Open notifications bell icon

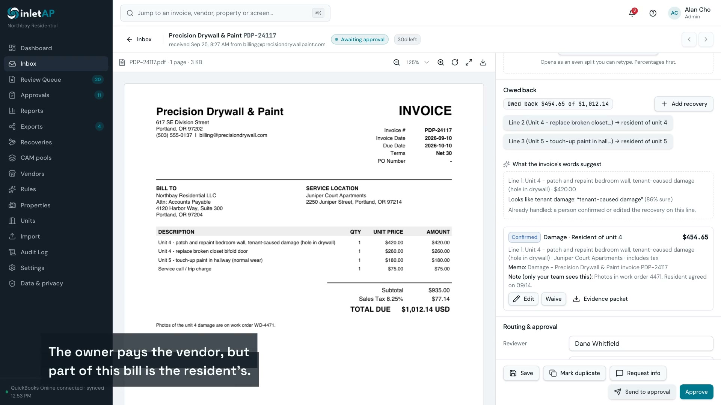click(632, 13)
